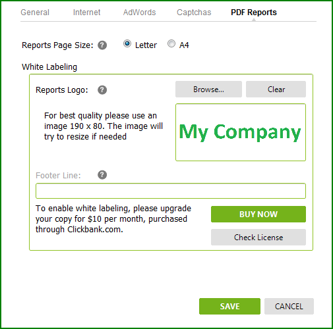Choose the A4 page size option
The width and height of the screenshot is (333, 329).
[x=171, y=43]
